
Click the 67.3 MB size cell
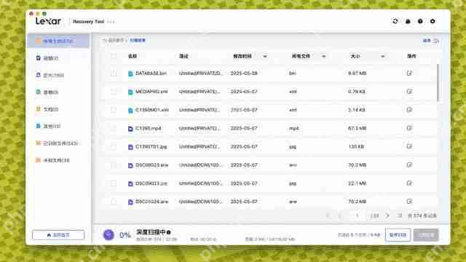[357, 128]
